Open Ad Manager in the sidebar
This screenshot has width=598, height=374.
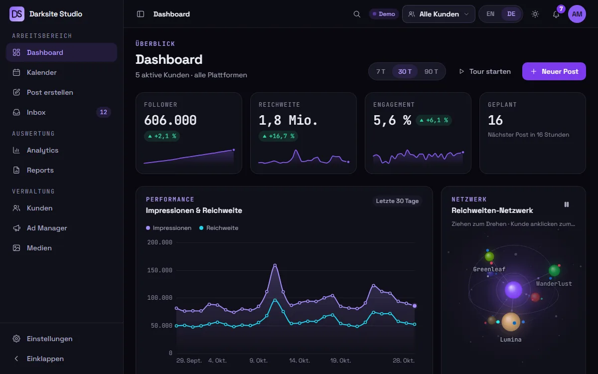(62, 228)
